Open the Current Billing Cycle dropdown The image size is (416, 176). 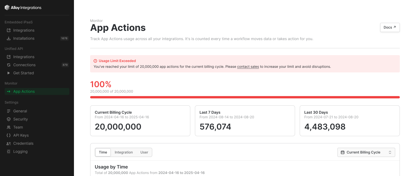[366, 152]
